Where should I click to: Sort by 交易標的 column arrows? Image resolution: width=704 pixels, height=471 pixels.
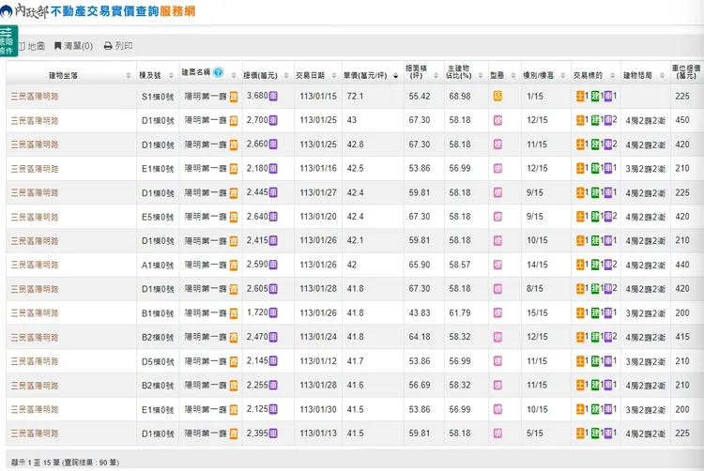(x=612, y=75)
